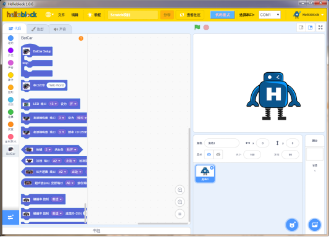Click the block palette vertical scrollbar

point(85,214)
